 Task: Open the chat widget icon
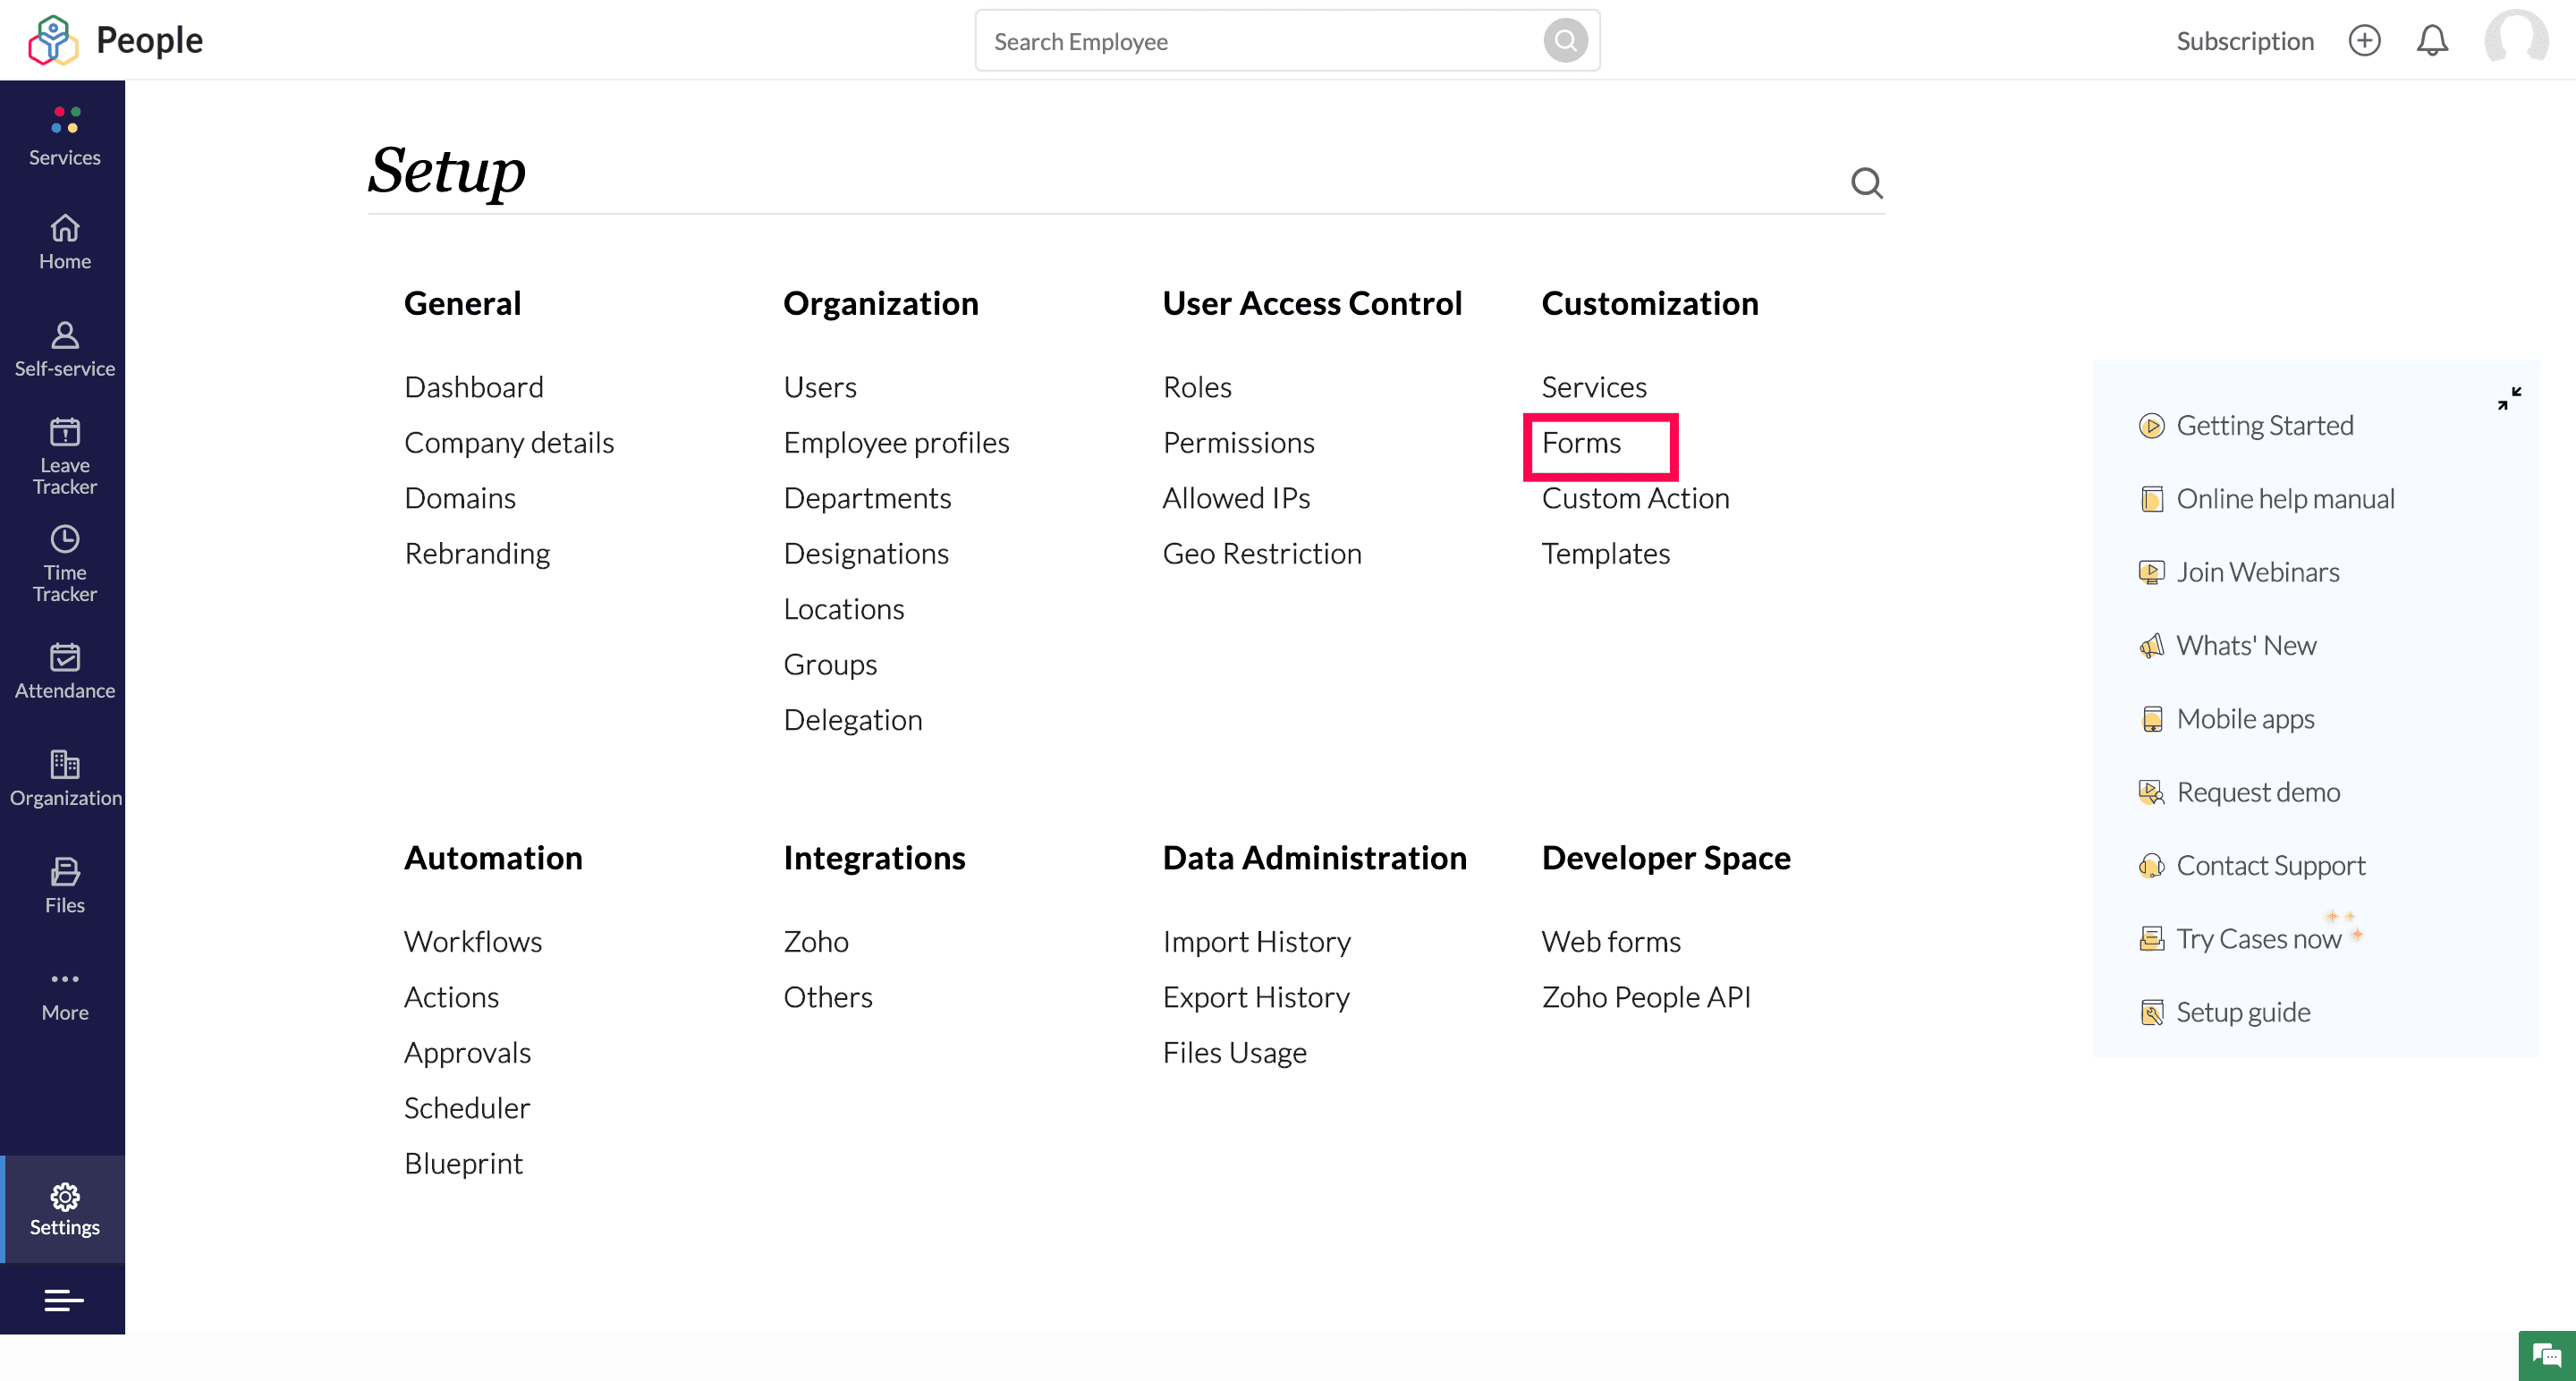pyautogui.click(x=2546, y=1356)
